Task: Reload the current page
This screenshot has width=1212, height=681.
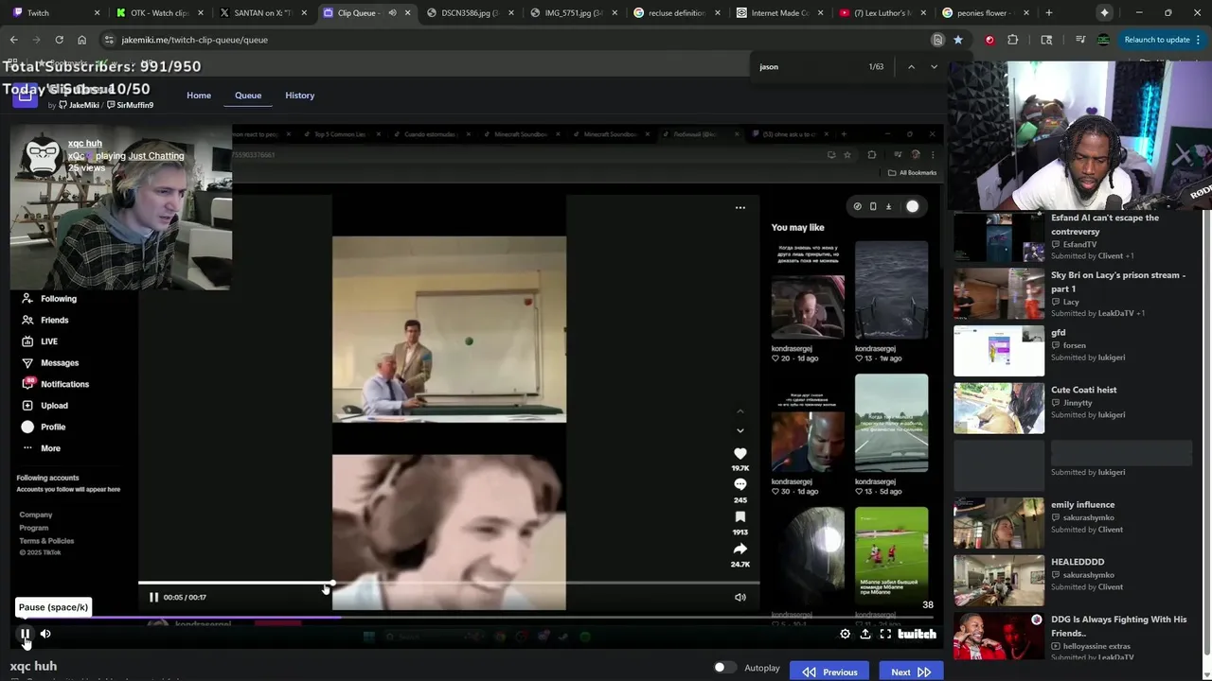Action: (59, 40)
